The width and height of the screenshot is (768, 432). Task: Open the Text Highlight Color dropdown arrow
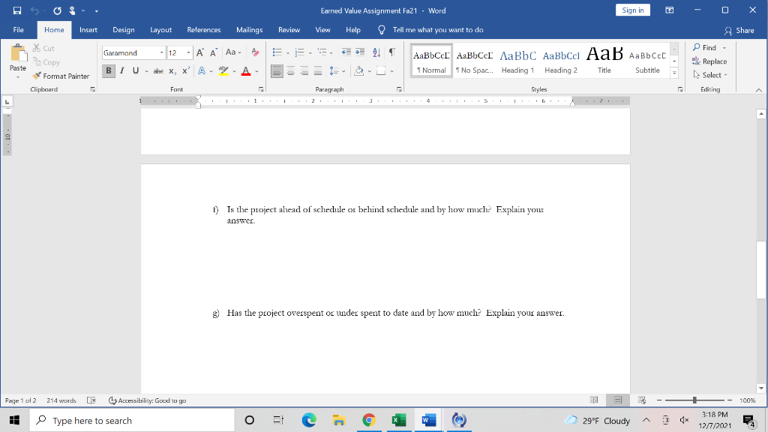point(235,70)
